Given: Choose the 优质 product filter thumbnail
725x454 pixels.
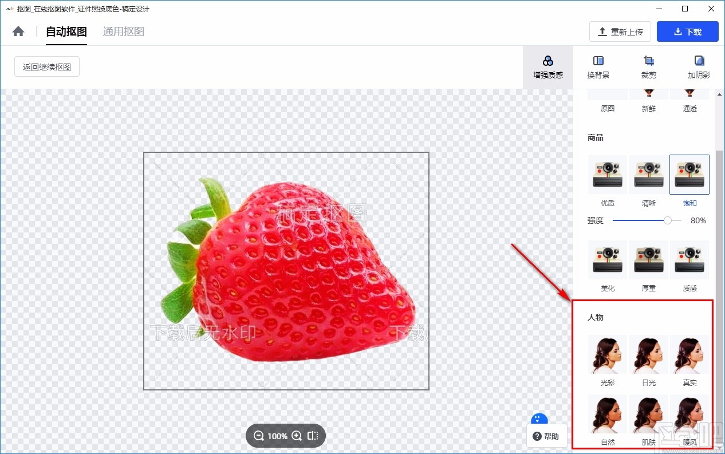Looking at the screenshot, I should pos(608,175).
